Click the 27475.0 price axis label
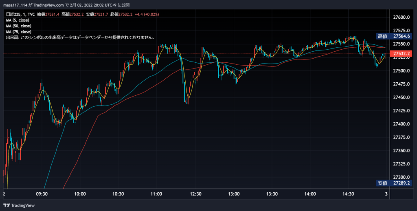 (401, 84)
